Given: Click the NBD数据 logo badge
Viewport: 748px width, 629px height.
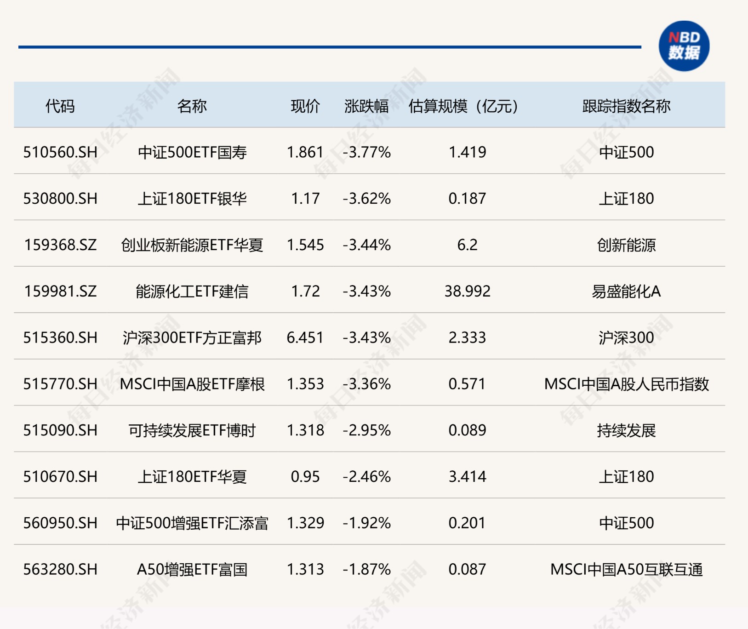Looking at the screenshot, I should (684, 46).
